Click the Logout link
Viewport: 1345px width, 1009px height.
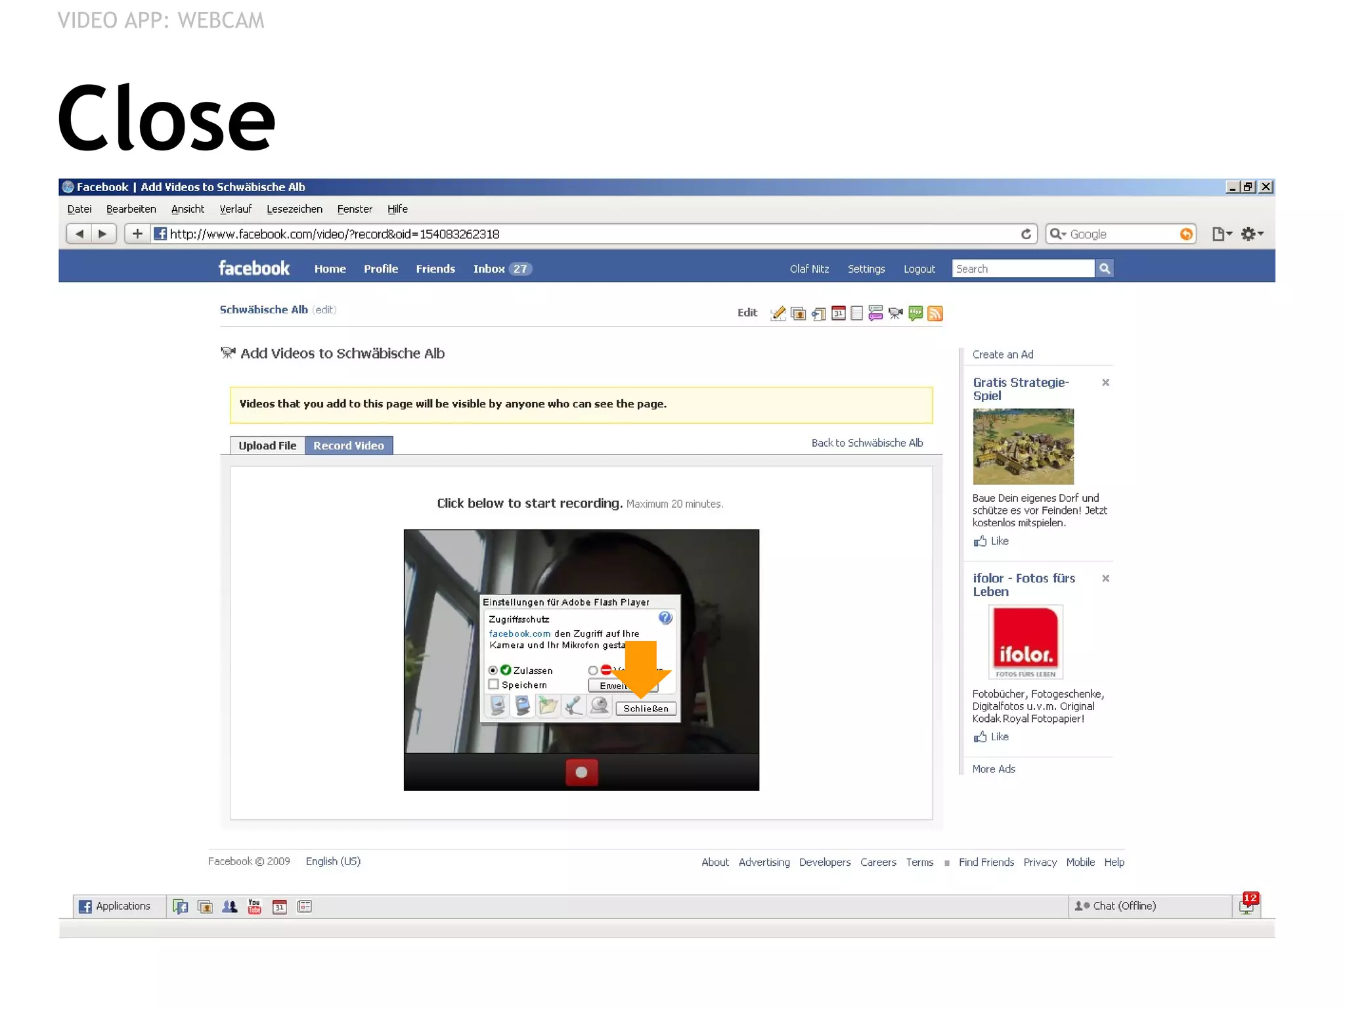(919, 269)
